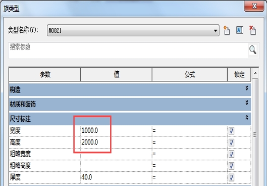The width and height of the screenshot is (267, 186).
Task: Toggle the lock checkbox for 粗略宽度
Action: click(x=231, y=154)
